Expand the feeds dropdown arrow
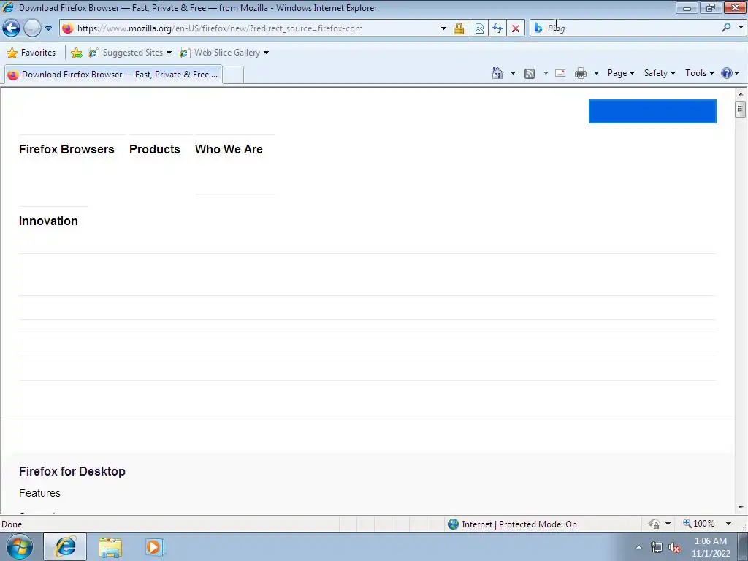The width and height of the screenshot is (748, 561). point(546,73)
